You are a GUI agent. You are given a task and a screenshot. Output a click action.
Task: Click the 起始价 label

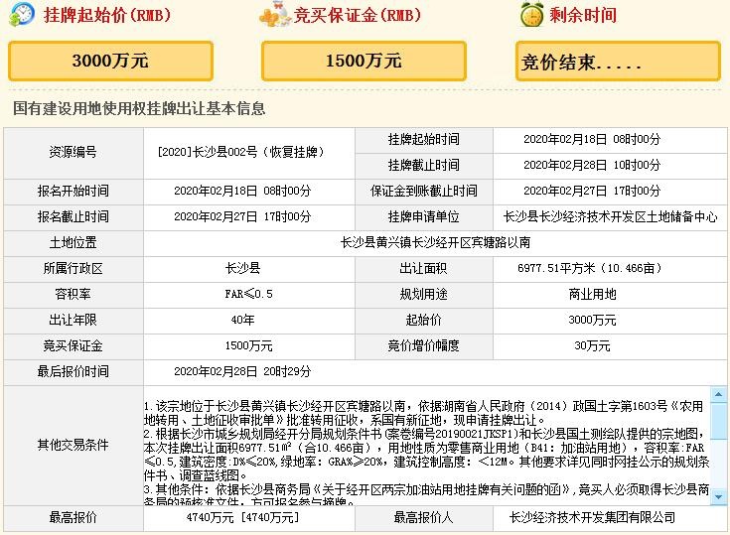tap(424, 320)
